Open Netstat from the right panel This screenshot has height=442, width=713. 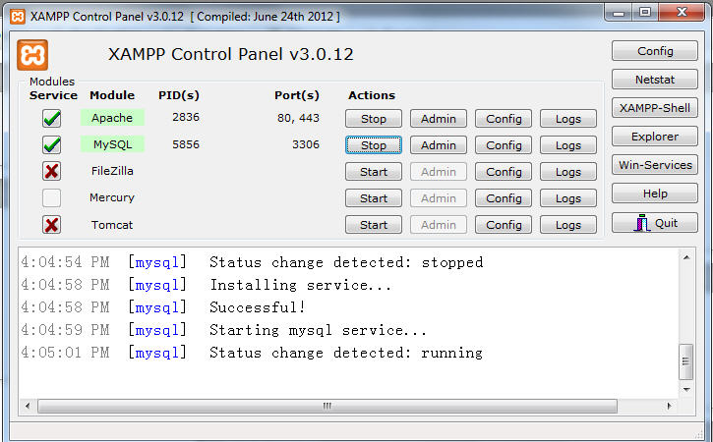point(655,80)
